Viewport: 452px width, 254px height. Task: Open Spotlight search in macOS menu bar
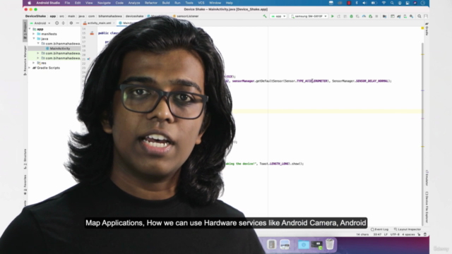pos(392,3)
